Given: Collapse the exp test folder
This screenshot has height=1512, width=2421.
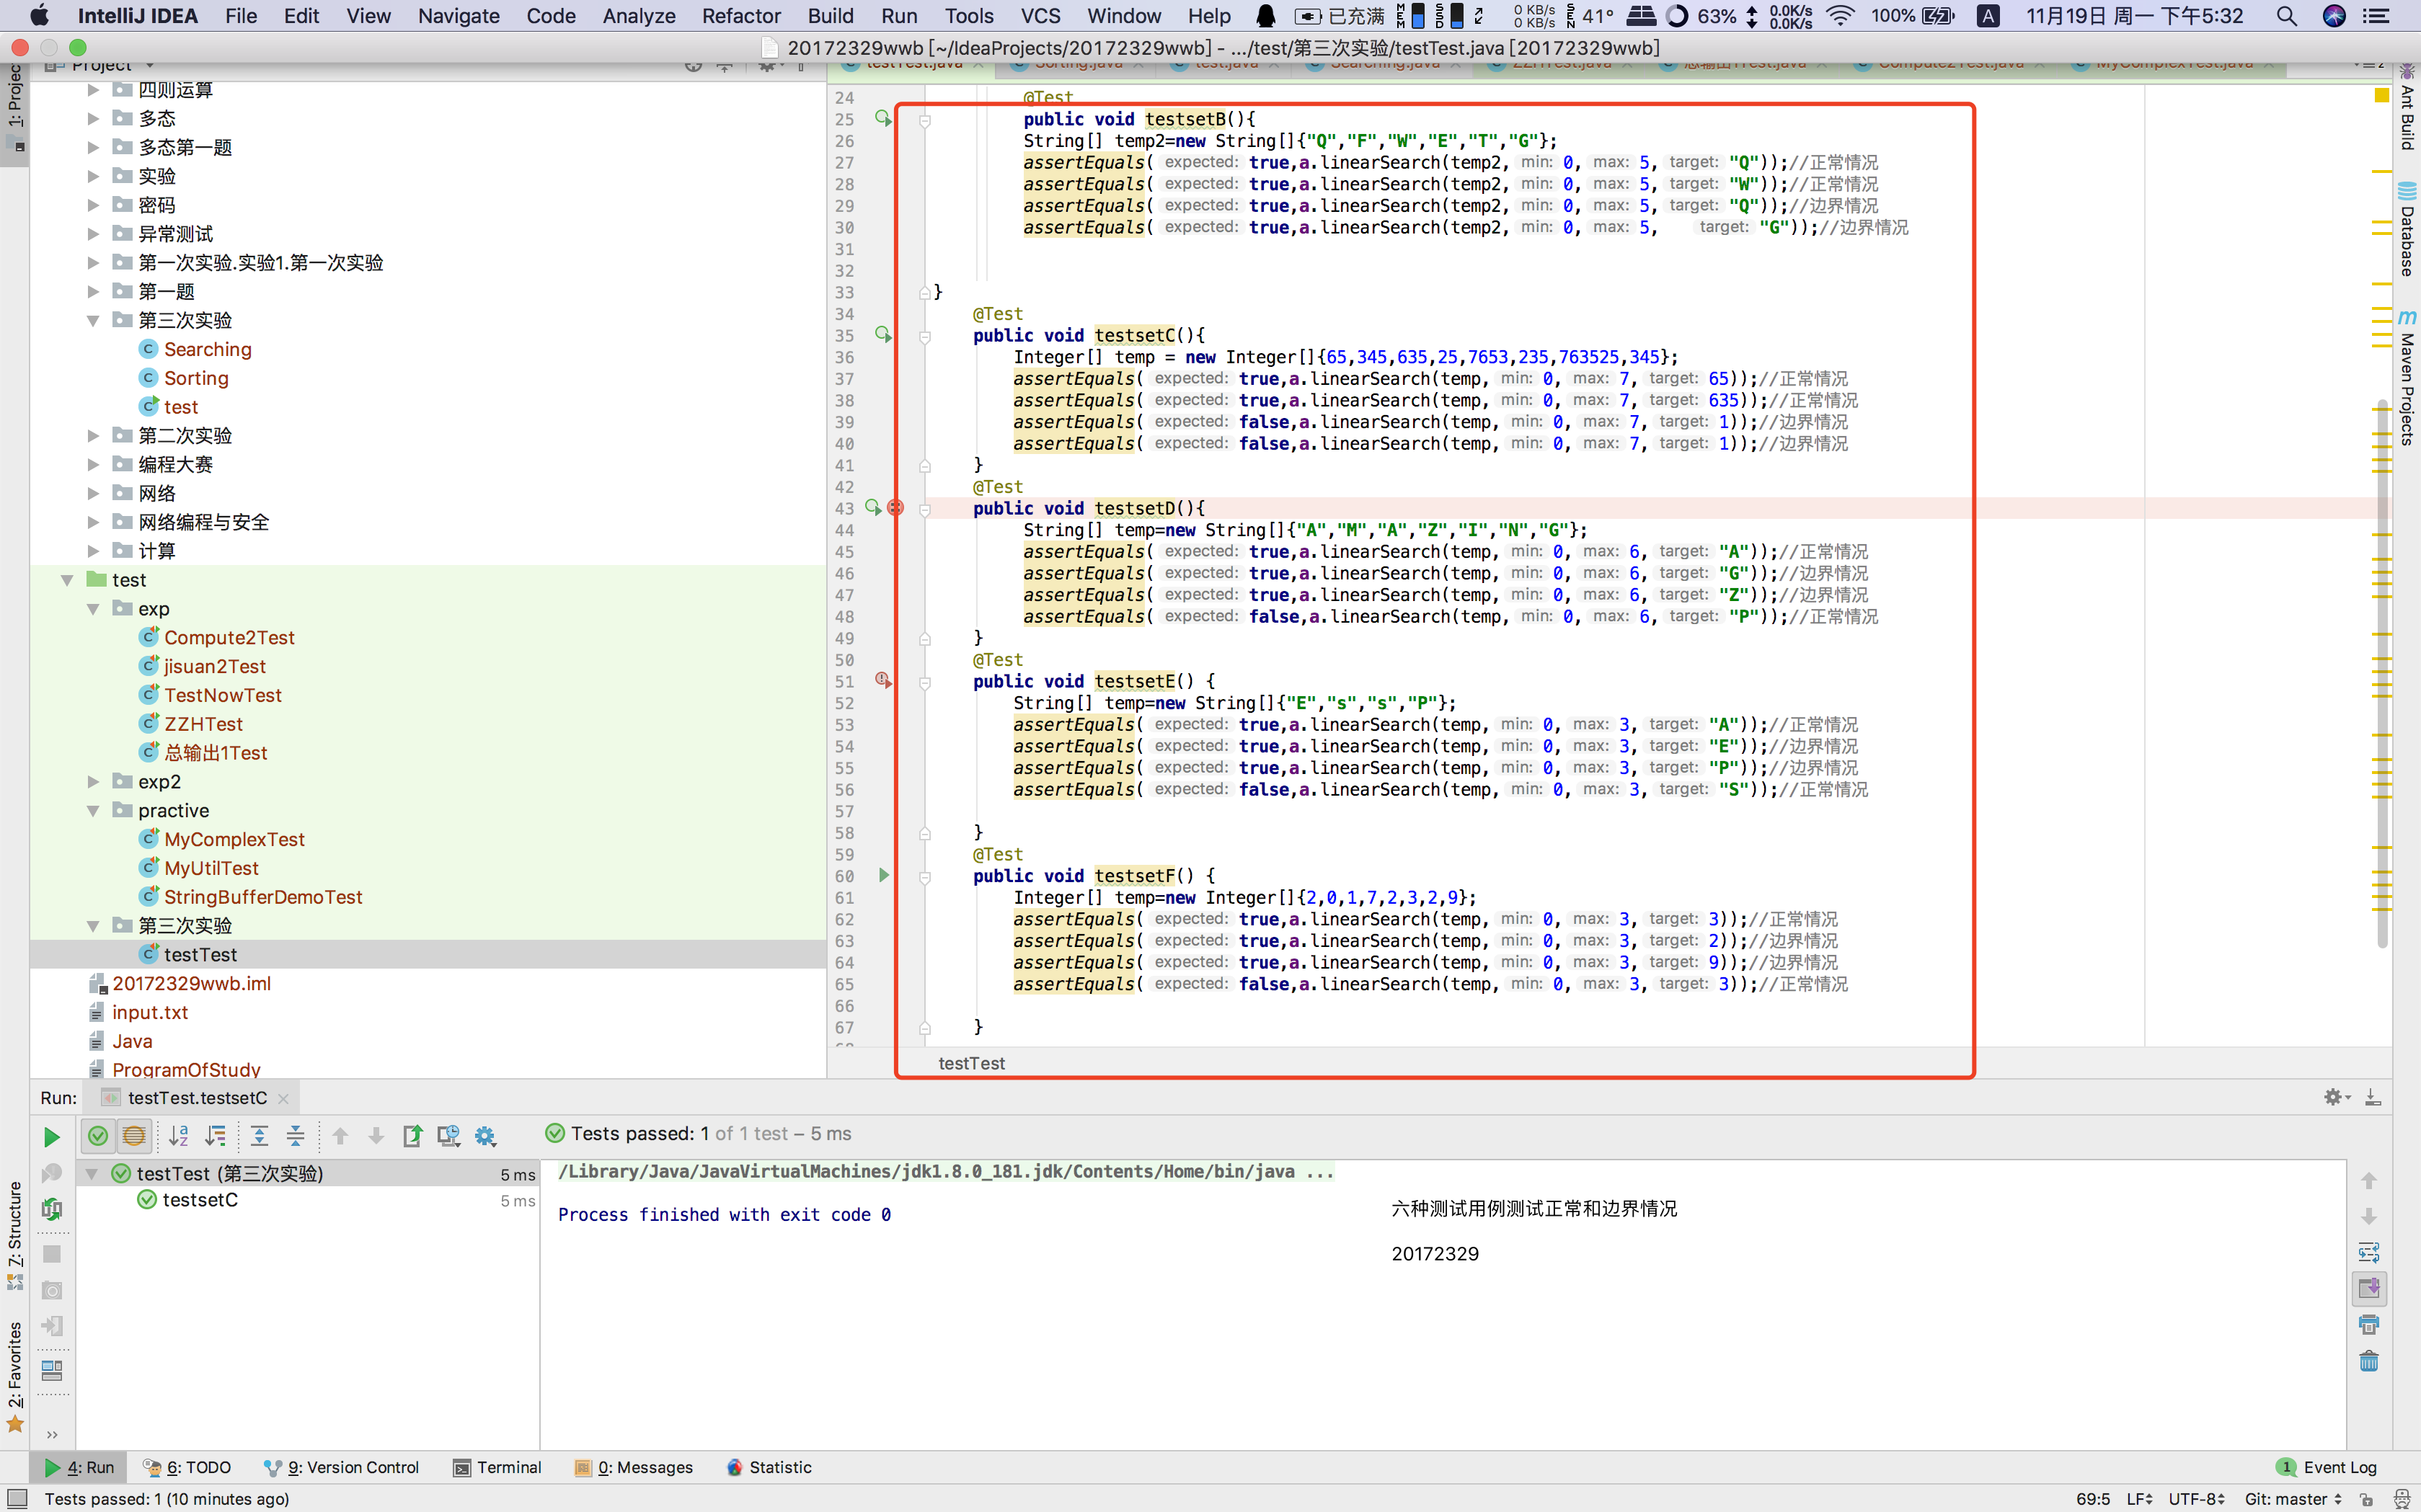Looking at the screenshot, I should (x=93, y=609).
